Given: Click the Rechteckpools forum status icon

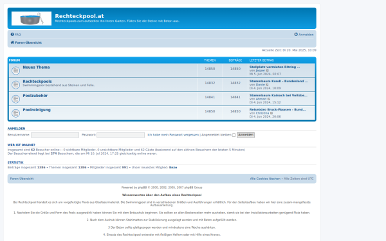Looking at the screenshot, I should 15,85.
